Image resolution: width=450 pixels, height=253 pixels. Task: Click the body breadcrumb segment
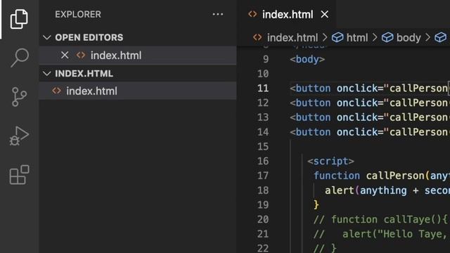[409, 37]
